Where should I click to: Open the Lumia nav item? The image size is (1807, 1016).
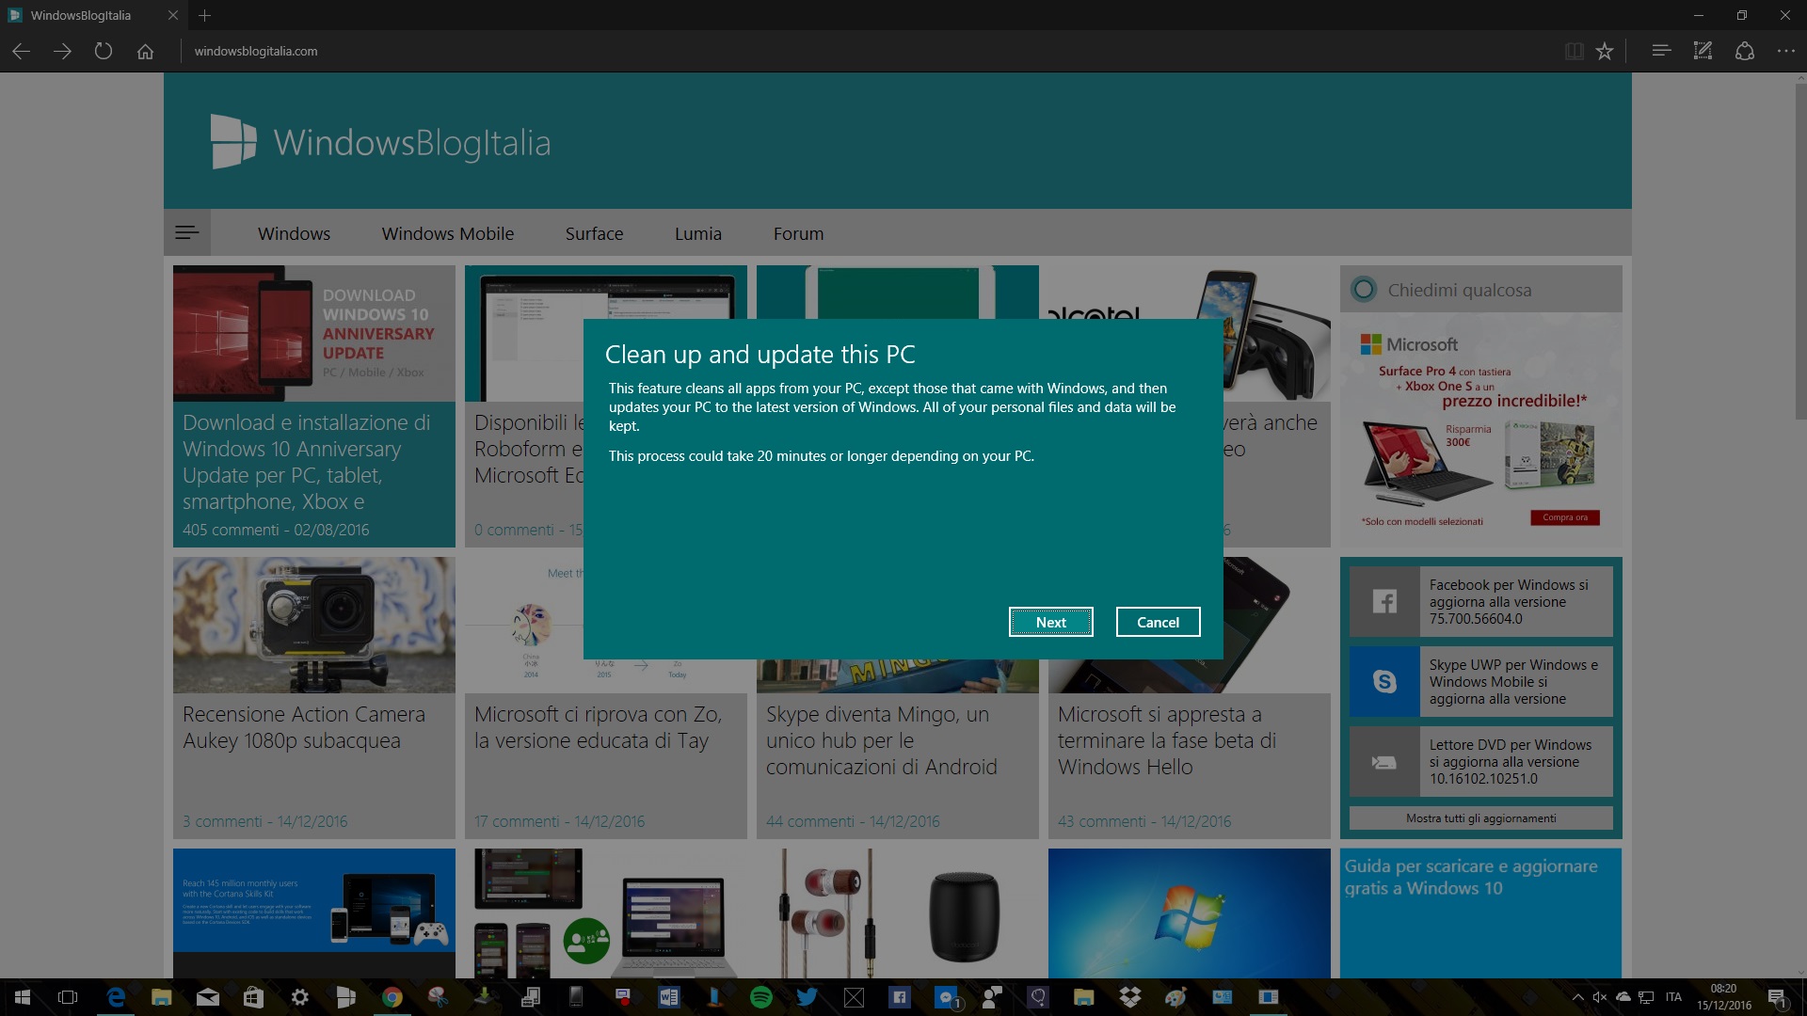(x=697, y=233)
